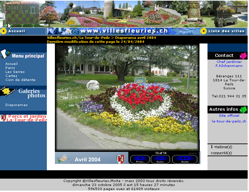Click the Copyright ©Villesfleuries,Moita footer line
Viewport: 249px width, 192px height.
click(123, 181)
